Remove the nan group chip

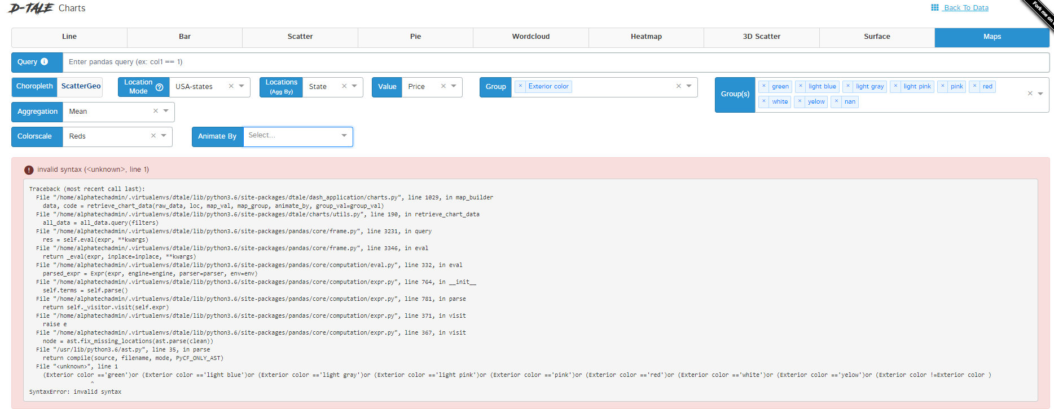837,101
